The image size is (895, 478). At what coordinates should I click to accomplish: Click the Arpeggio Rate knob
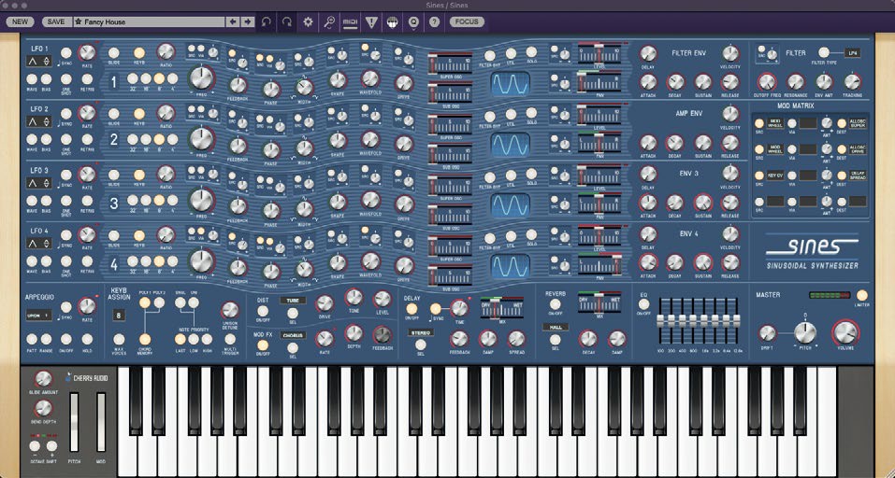[x=87, y=306]
